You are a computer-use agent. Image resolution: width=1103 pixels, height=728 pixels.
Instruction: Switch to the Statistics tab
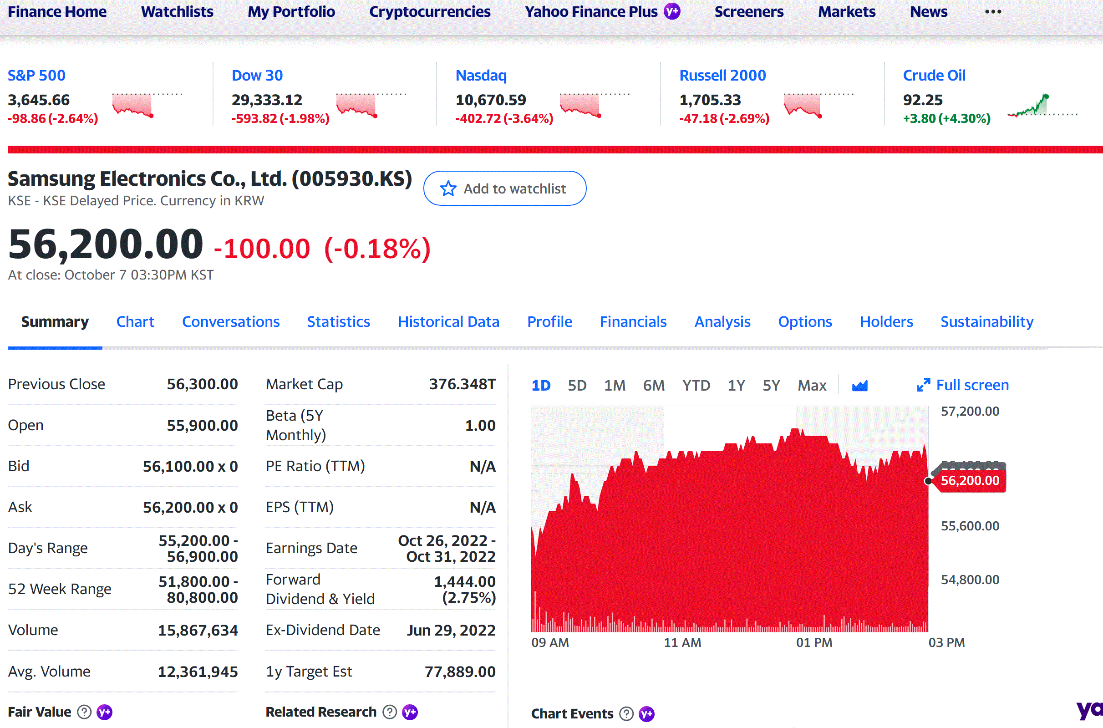point(338,322)
